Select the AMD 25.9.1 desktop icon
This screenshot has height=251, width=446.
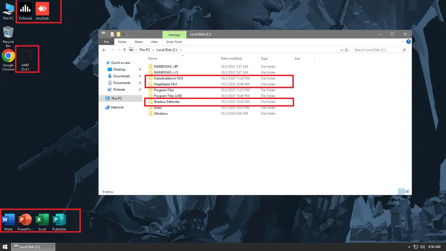25,60
